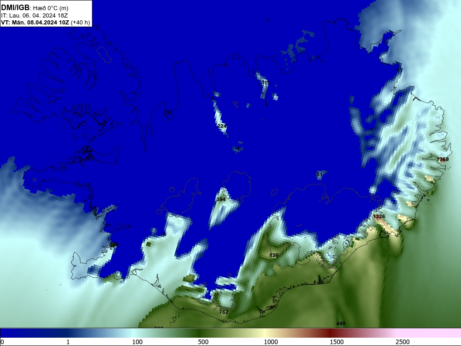Click the 1326 value label on the map

(x=379, y=216)
